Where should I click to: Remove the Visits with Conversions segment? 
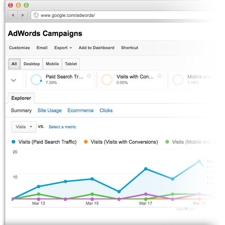[160, 76]
